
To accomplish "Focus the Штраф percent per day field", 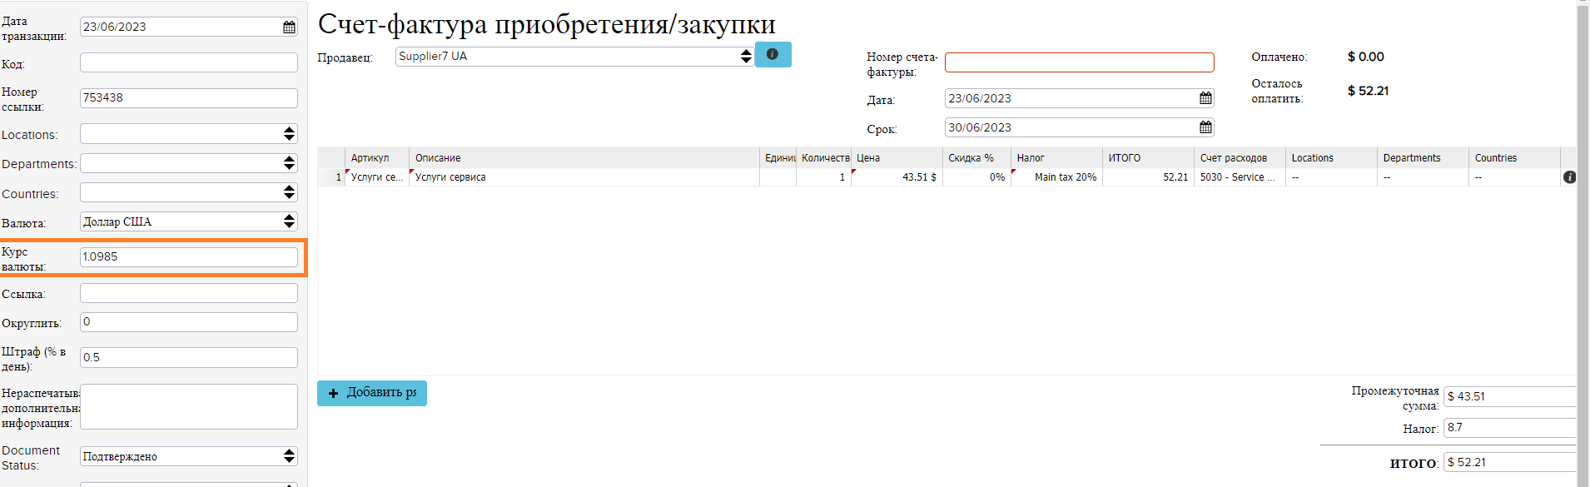I will point(189,358).
